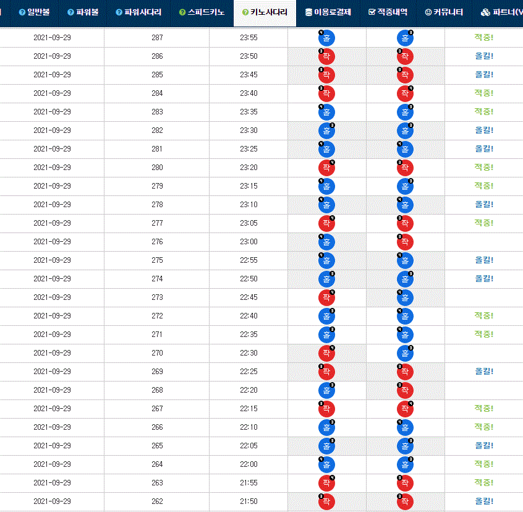Click the 적중! result for round 280

coord(483,167)
